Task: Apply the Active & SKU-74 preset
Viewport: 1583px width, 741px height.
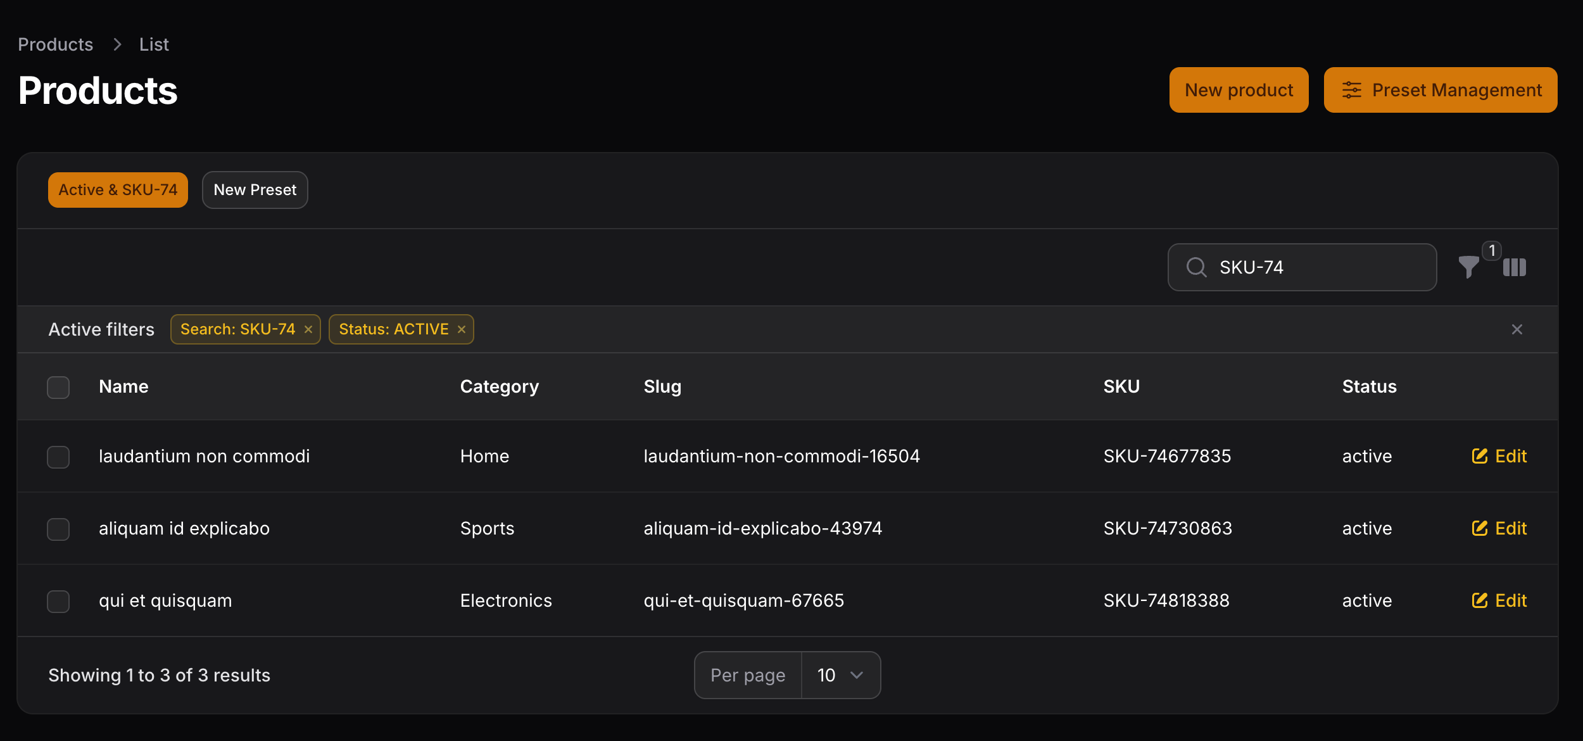Action: click(x=118, y=189)
